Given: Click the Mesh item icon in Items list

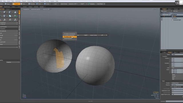Looking at the screenshot, I should pos(172,17).
